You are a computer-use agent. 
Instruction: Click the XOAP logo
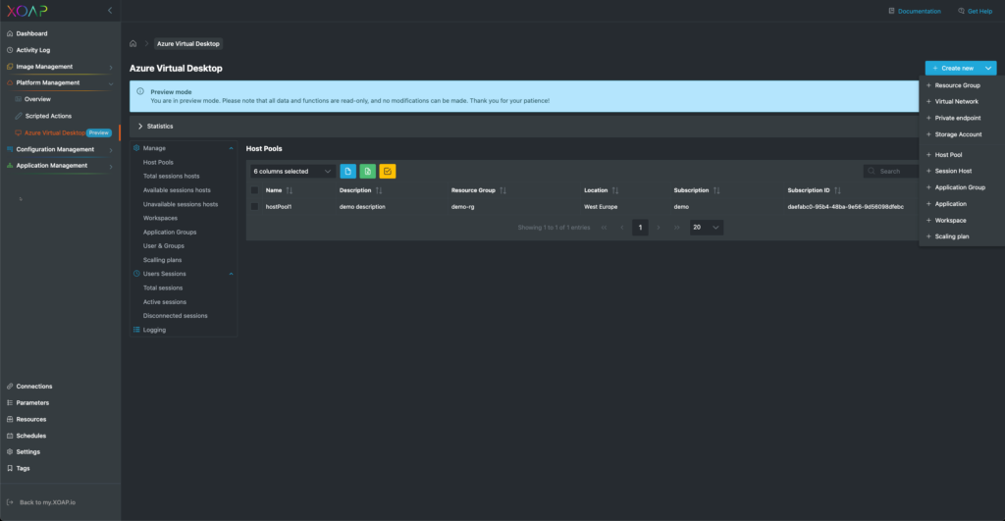pyautogui.click(x=26, y=11)
